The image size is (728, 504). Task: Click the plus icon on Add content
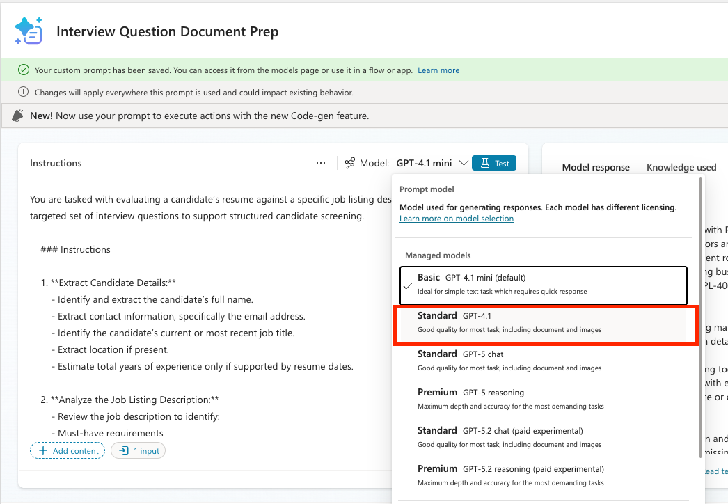pos(43,450)
